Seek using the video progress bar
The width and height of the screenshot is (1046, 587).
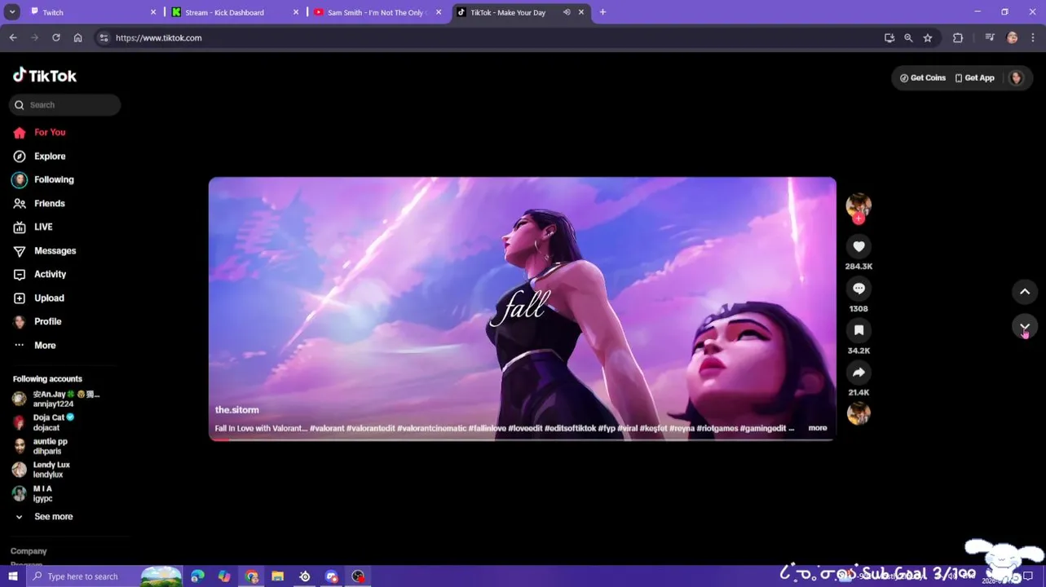[522, 439]
